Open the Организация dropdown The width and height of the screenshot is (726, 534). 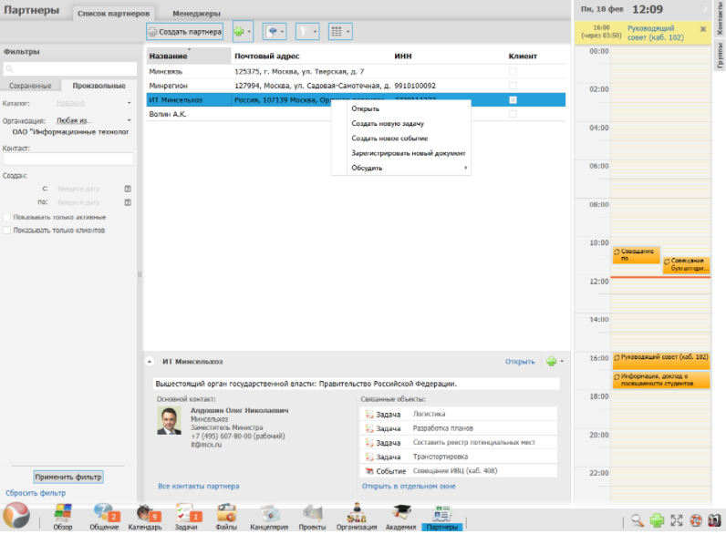coord(130,120)
